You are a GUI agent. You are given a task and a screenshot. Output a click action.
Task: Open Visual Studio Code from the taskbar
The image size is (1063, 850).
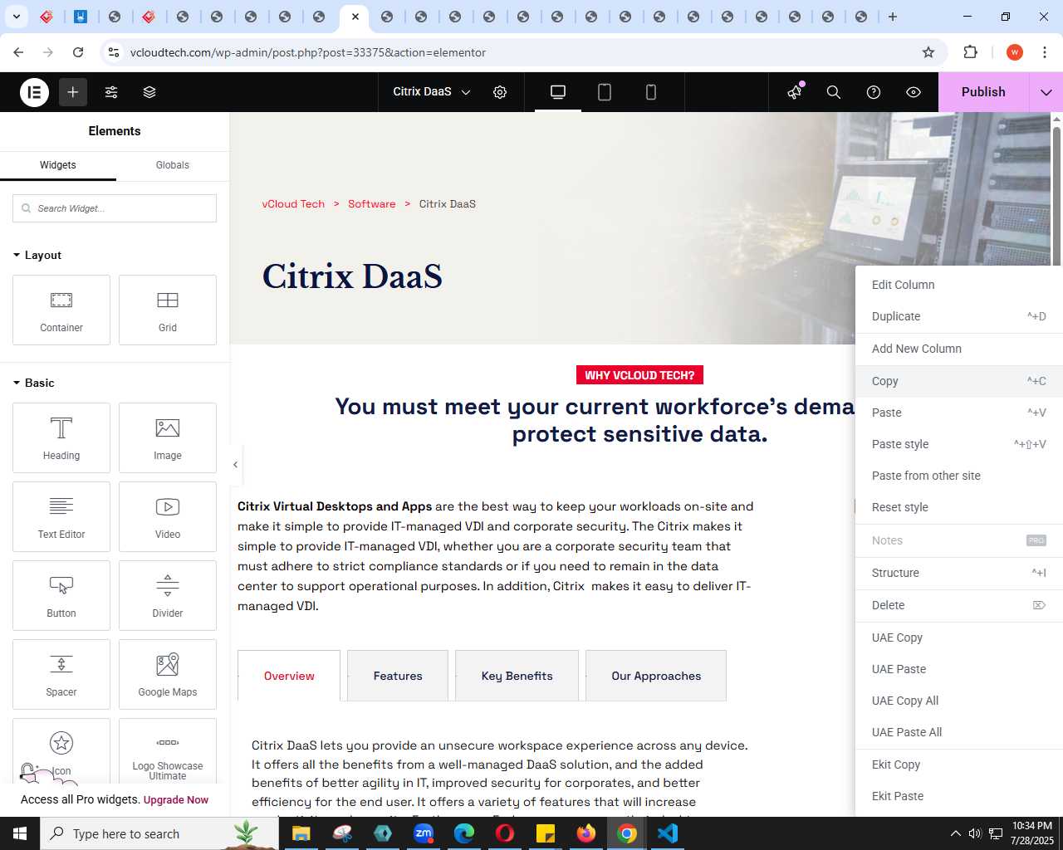[x=668, y=833]
